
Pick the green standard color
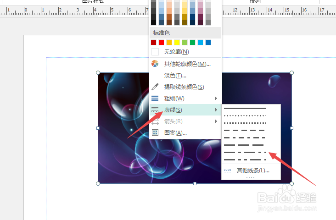192,42
